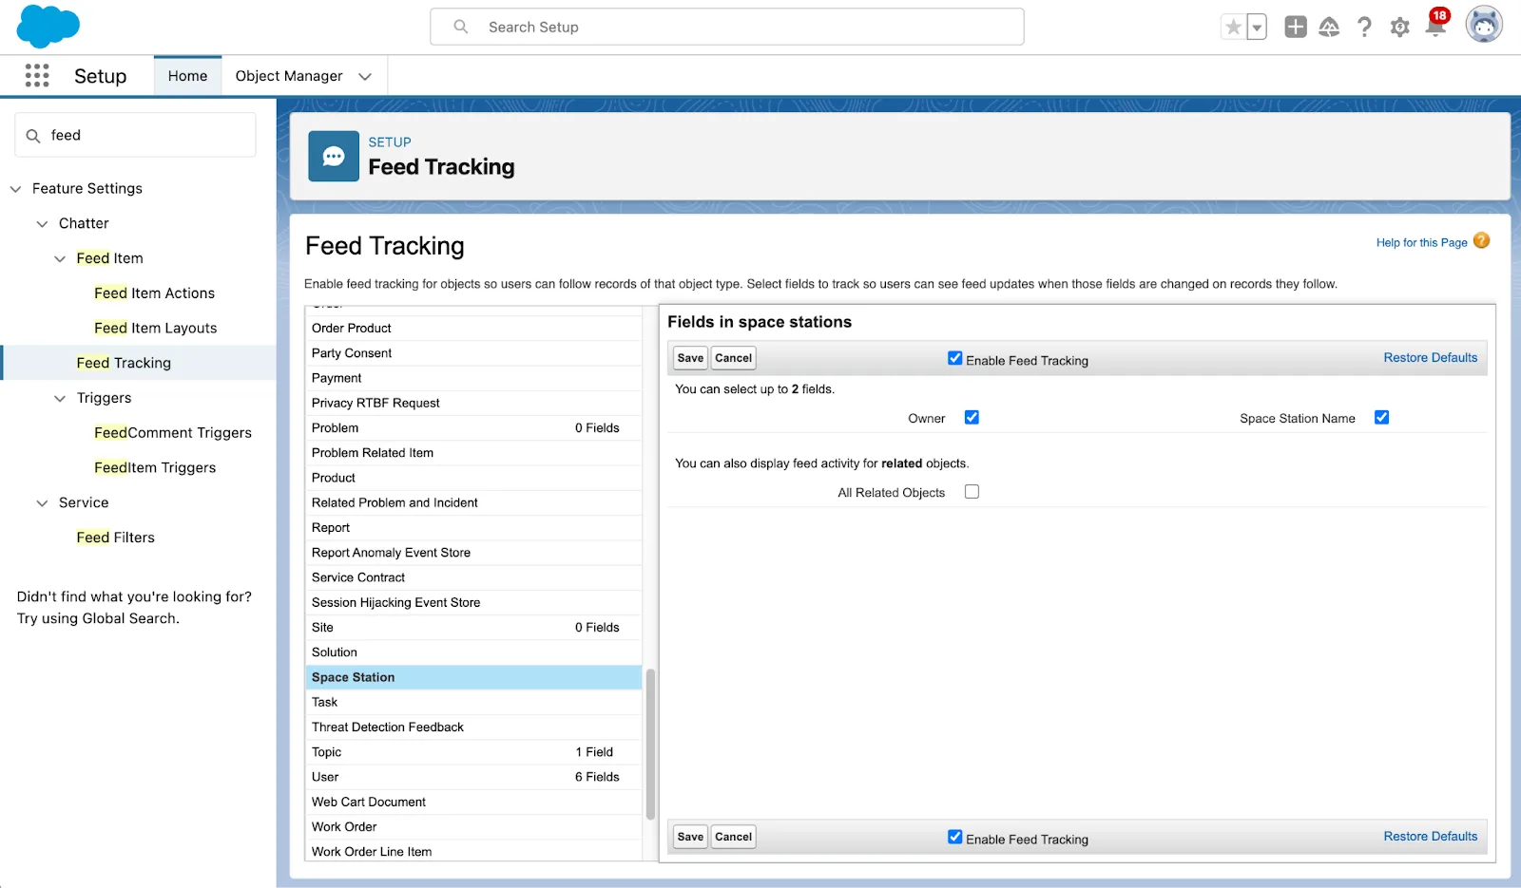Select the highlighted Space Station object
The width and height of the screenshot is (1521, 888).
[473, 677]
